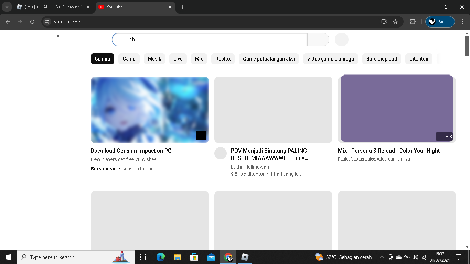Click the YouTube search field containing 'ab'
The height and width of the screenshot is (264, 470).
(210, 40)
